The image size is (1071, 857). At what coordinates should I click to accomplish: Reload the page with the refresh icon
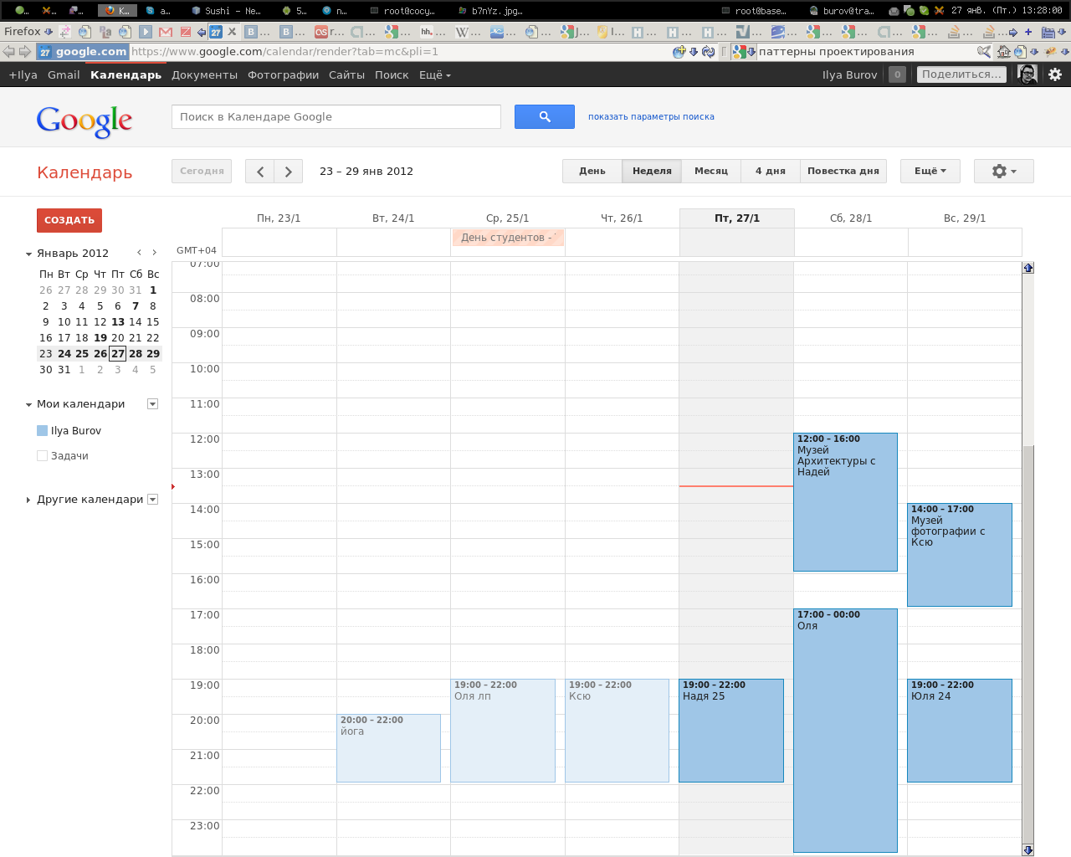[x=709, y=52]
